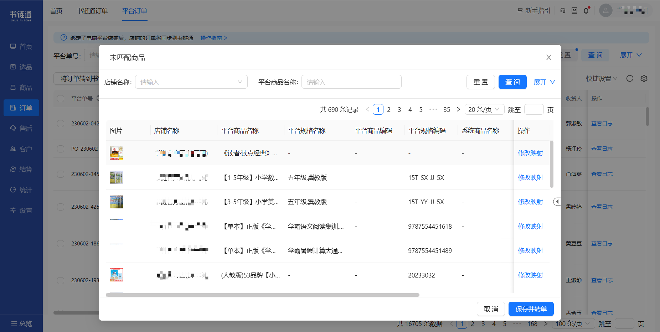Viewport: 660px width, 332px height.
Task: Open 商品 in the sidebar
Action: [21, 87]
